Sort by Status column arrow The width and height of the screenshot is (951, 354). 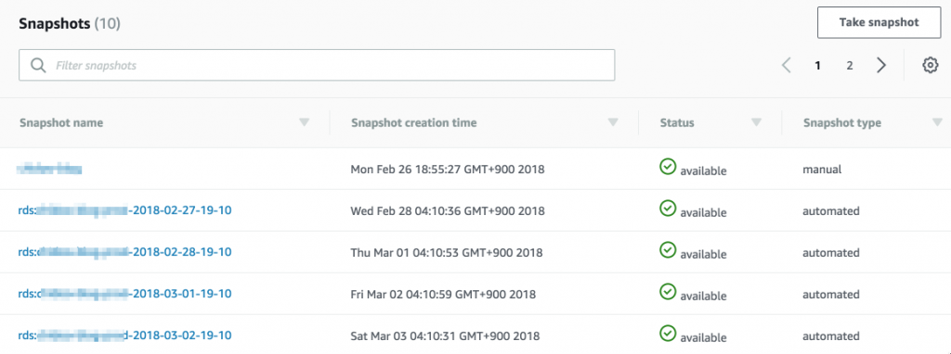click(x=756, y=123)
